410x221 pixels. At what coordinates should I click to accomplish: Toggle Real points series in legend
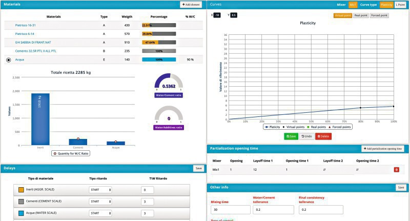click(316, 127)
